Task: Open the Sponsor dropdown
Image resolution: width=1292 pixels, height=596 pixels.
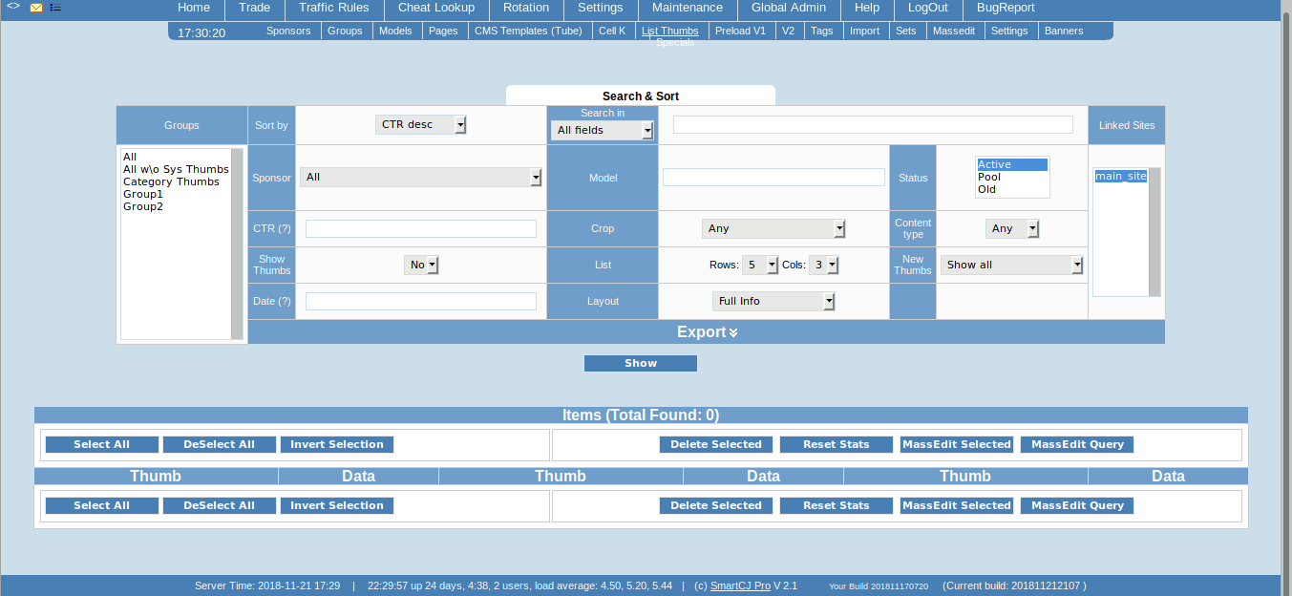Action: pyautogui.click(x=420, y=178)
